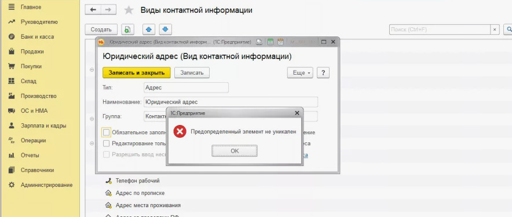Select the Телефон рабочий row icon
The height and width of the screenshot is (217, 512).
click(108, 181)
